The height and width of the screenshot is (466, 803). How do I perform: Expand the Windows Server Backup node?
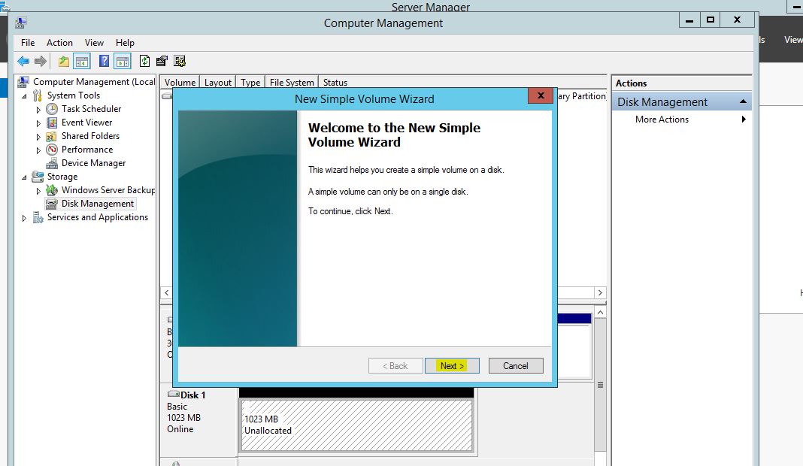click(39, 191)
